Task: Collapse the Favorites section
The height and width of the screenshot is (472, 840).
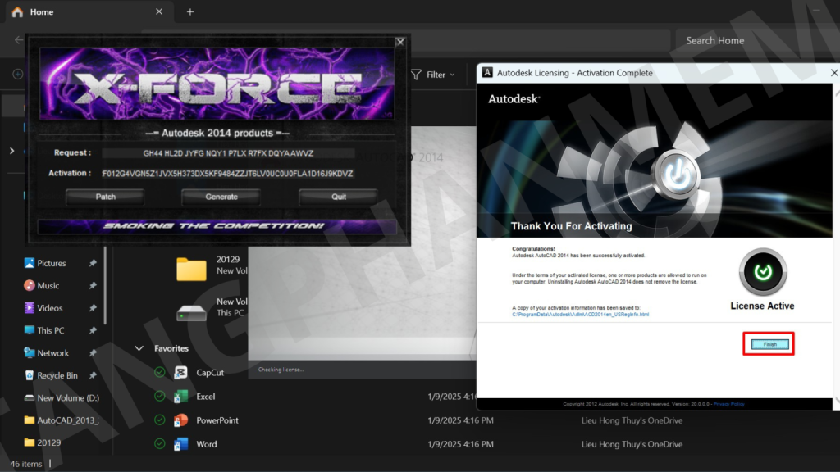Action: (x=139, y=348)
